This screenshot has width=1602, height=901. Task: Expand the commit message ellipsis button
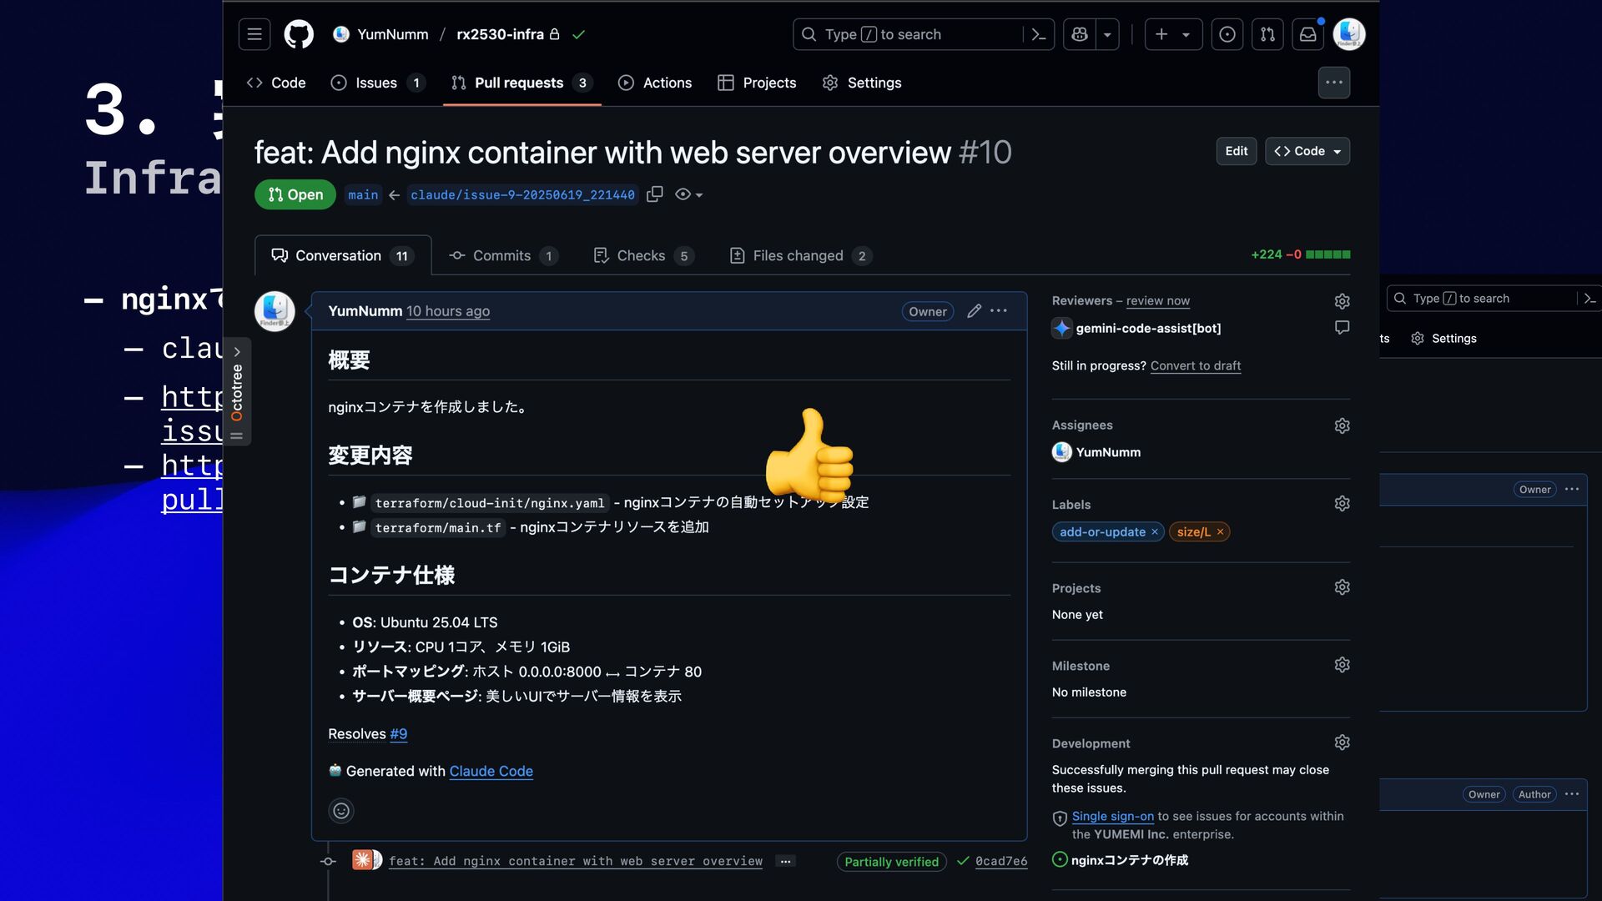click(785, 861)
